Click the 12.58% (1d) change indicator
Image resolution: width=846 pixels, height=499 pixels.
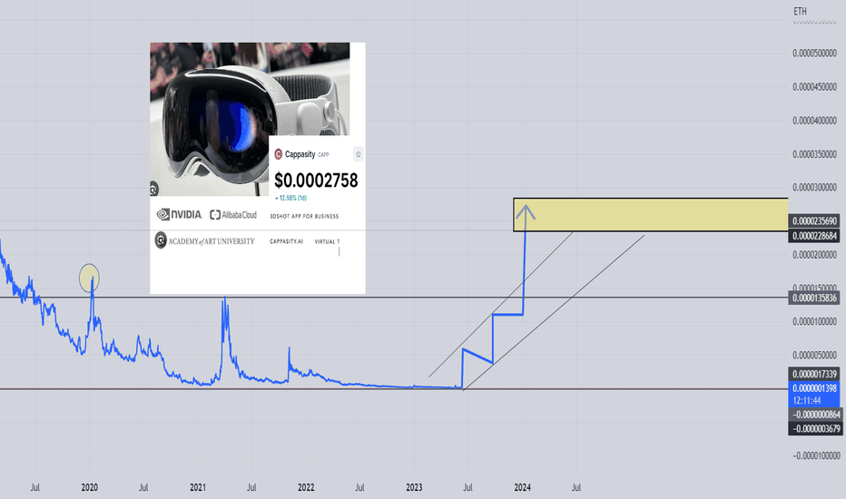[290, 198]
